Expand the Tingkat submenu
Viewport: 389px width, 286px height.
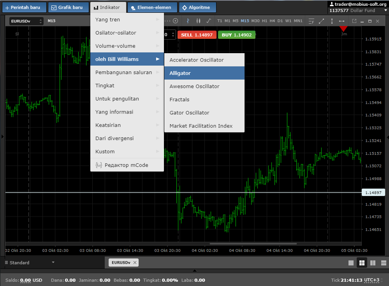point(127,85)
